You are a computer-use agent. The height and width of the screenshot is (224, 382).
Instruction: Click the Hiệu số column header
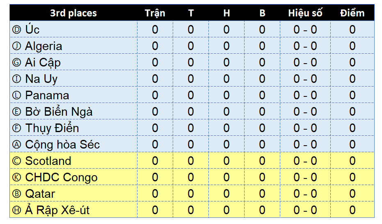tap(305, 13)
